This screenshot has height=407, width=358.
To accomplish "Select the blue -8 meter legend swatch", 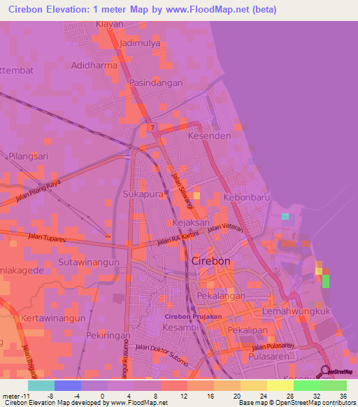I will click(68, 386).
